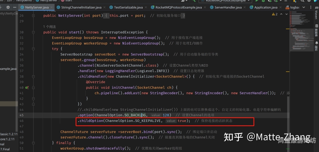Image resolution: width=319 pixels, height=152 pixels.
Task: Close the StringChannelInitializer.java tab
Action: click(105, 8)
